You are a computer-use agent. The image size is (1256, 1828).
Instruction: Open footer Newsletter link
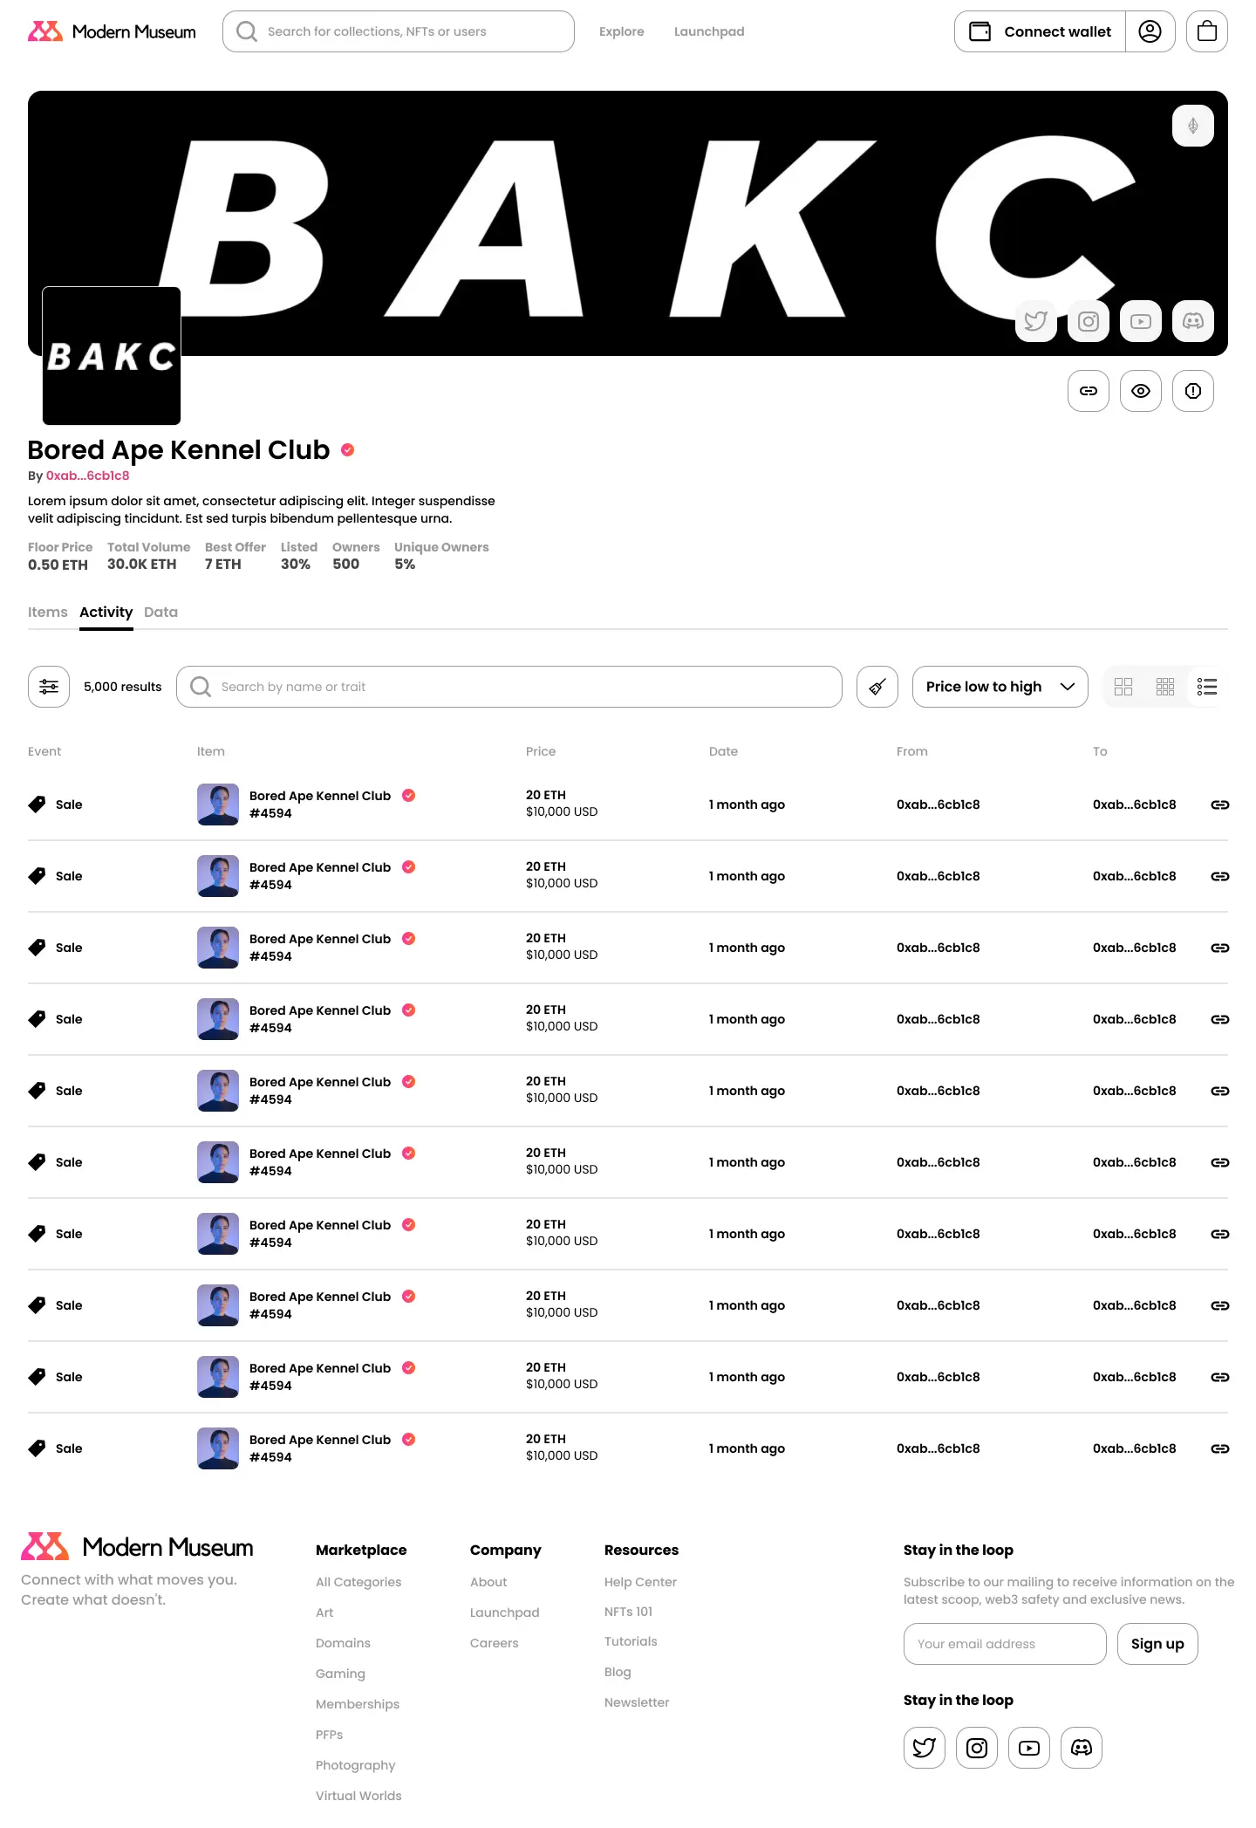tap(637, 1702)
